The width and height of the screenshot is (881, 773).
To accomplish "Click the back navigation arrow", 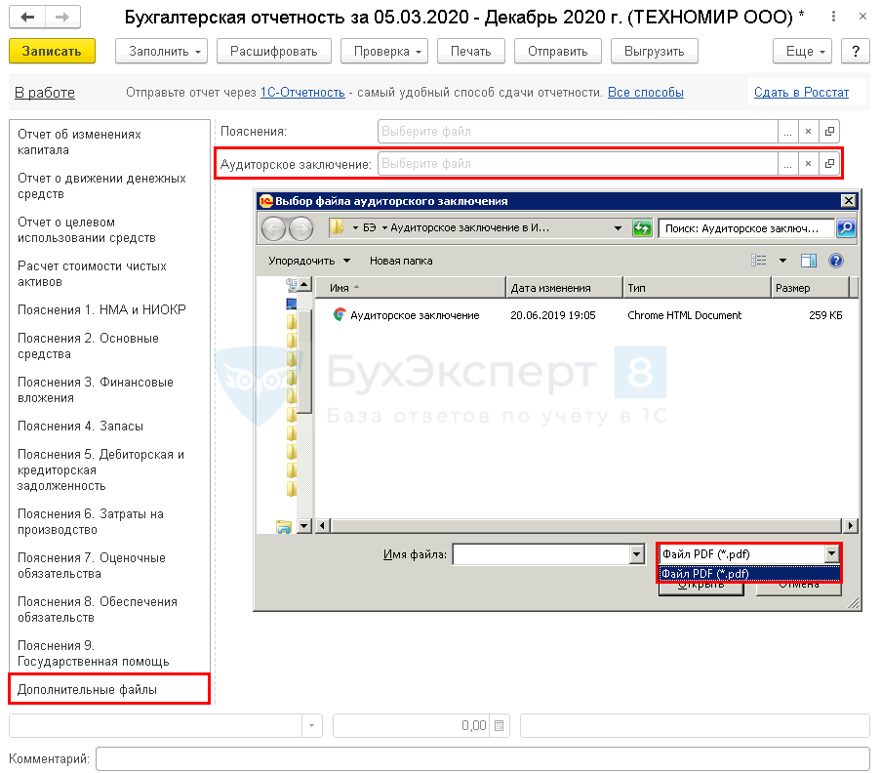I will [x=27, y=18].
